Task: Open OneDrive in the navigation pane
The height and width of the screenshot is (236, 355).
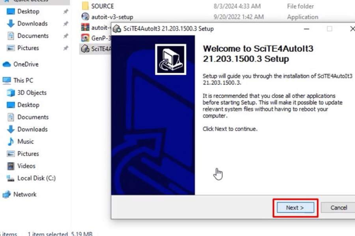Action: [x=26, y=64]
